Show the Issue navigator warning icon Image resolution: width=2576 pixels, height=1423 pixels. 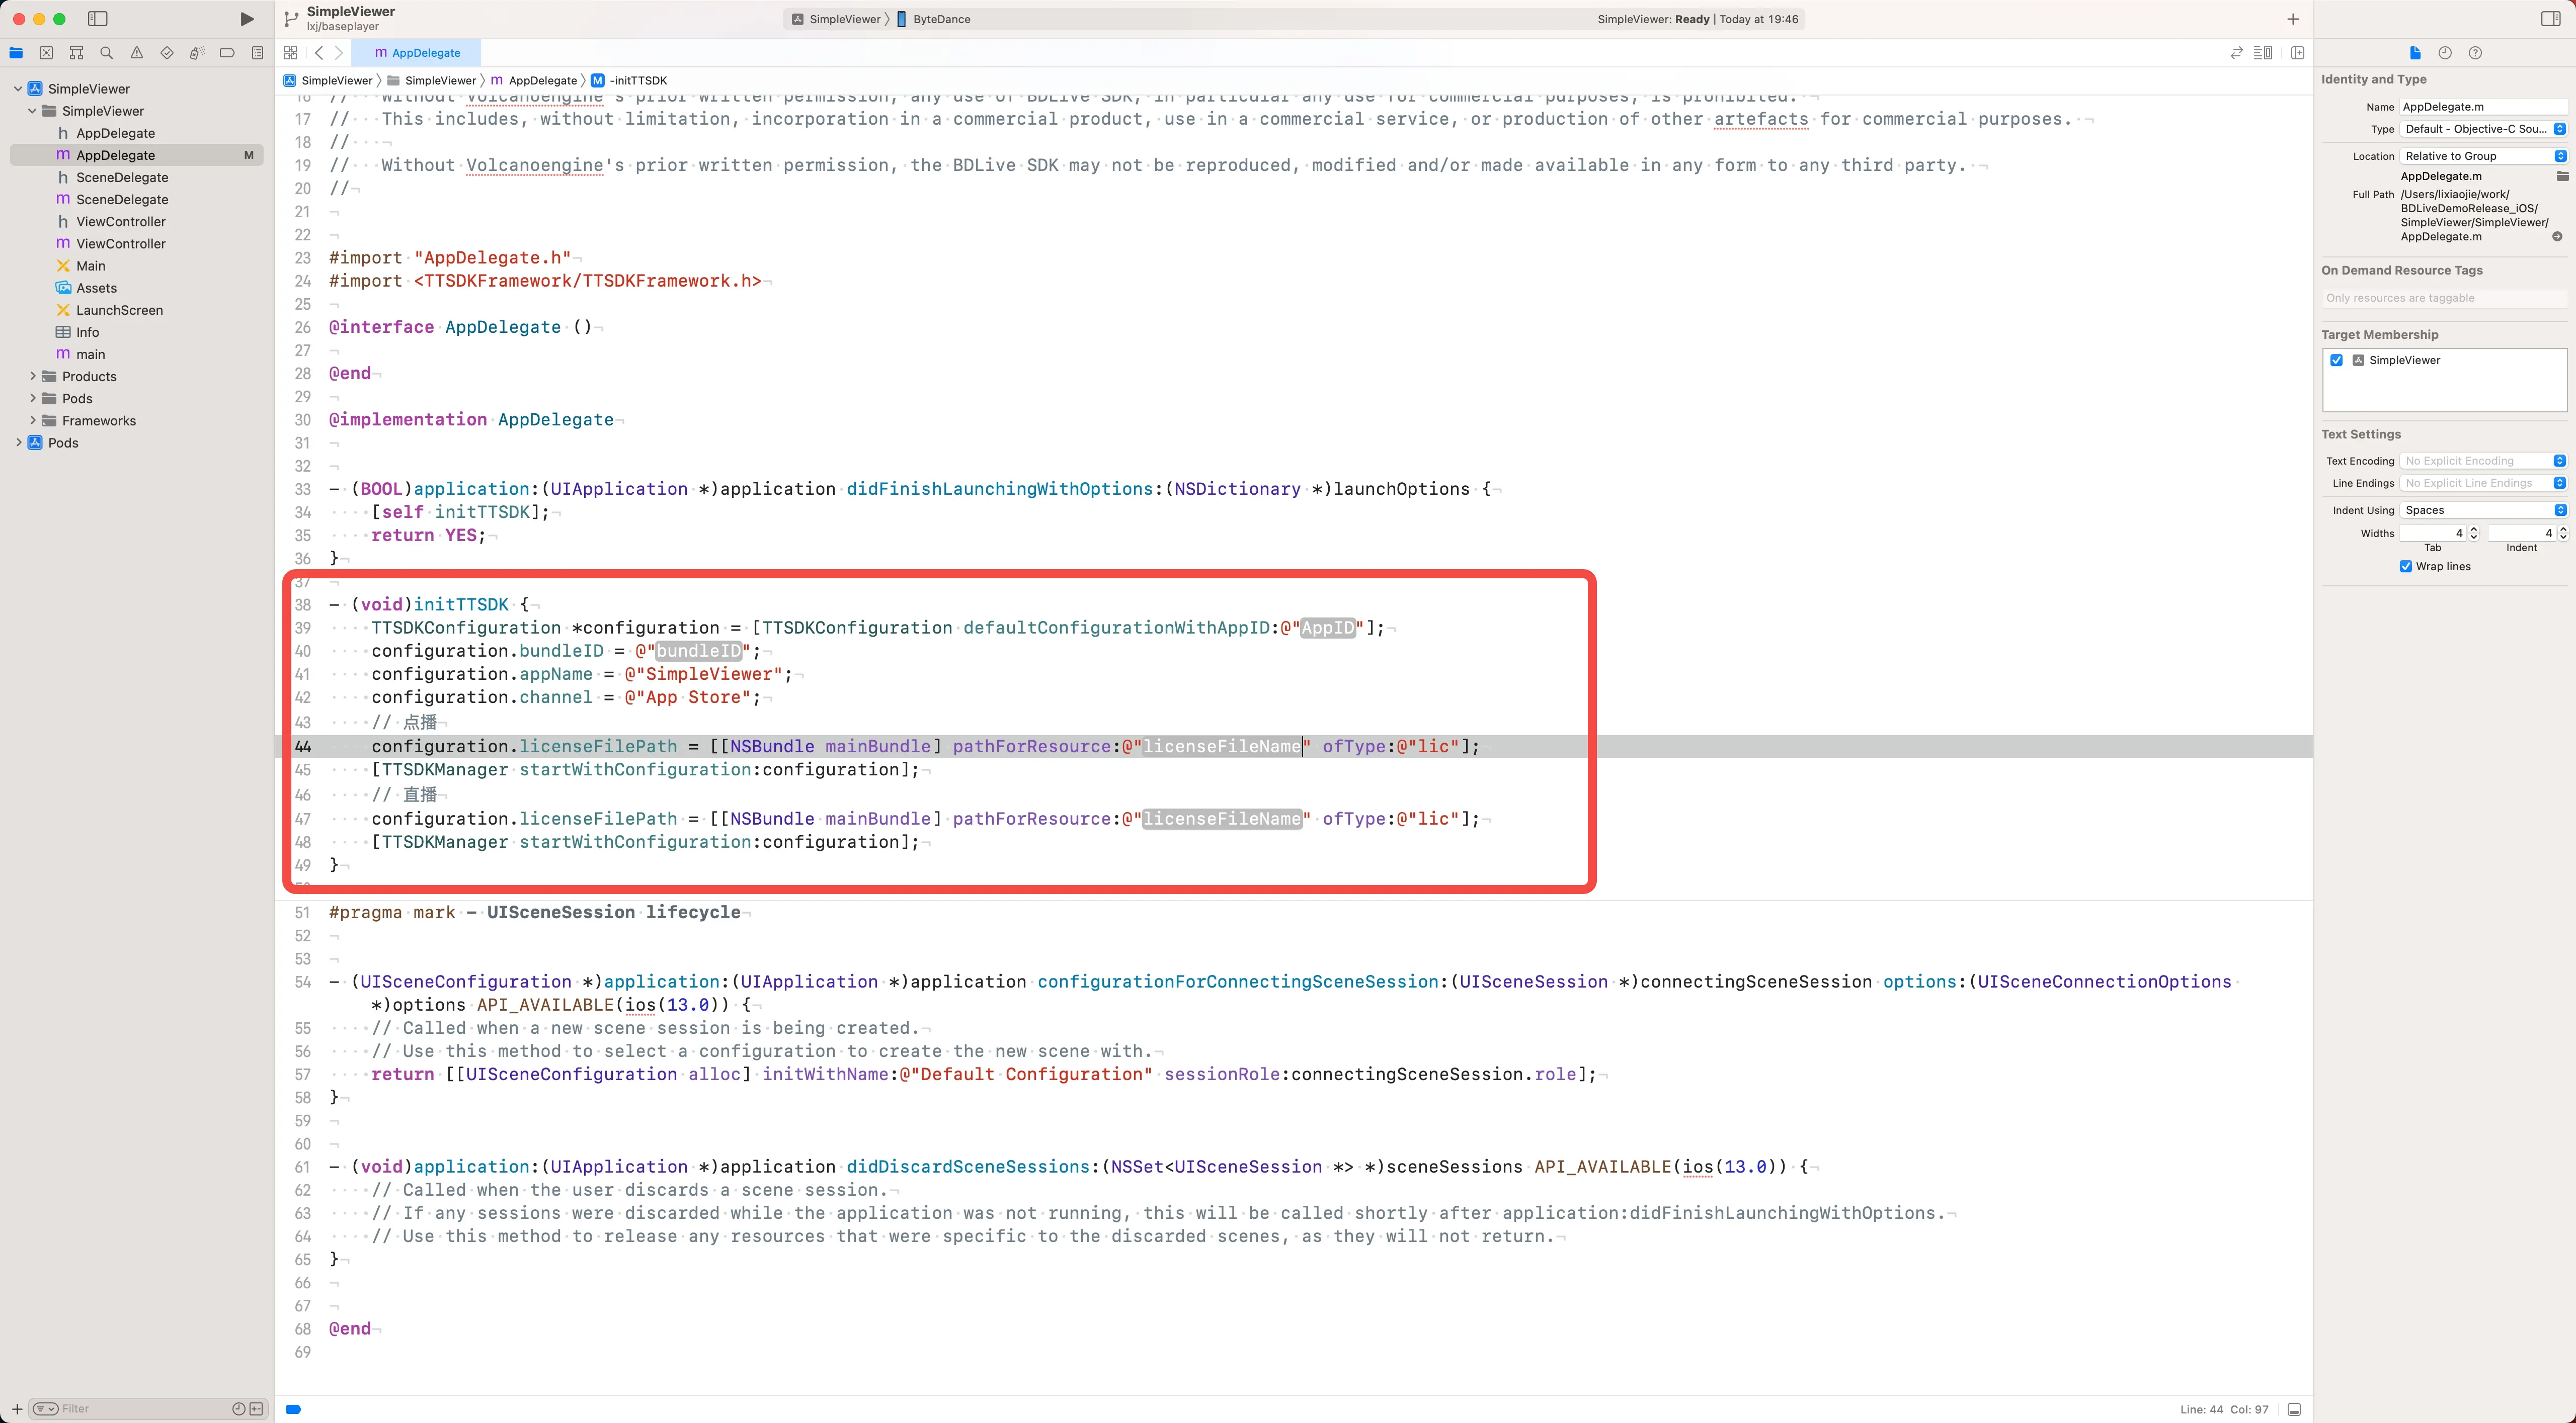[x=137, y=53]
